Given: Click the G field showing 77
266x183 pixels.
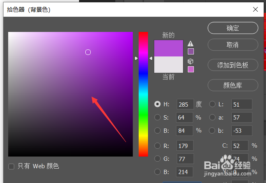Looking at the screenshot, I should [185, 159].
